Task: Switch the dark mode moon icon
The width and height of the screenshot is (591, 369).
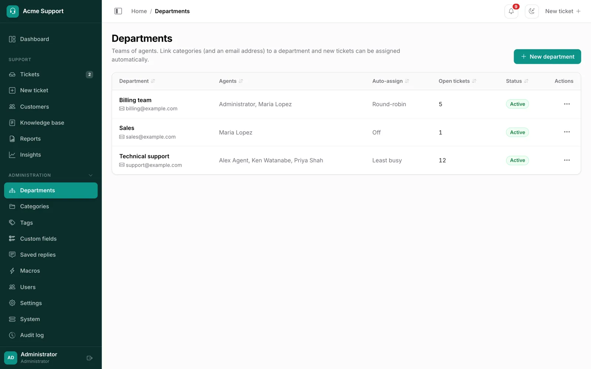Action: tap(532, 11)
